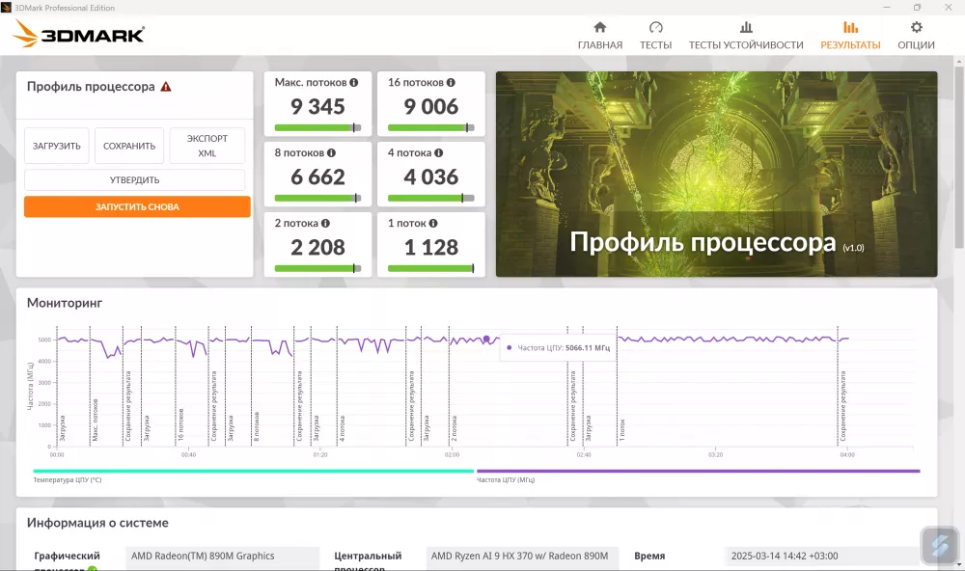Click info icon next to 2 потока
965x571 pixels.
[x=327, y=224]
